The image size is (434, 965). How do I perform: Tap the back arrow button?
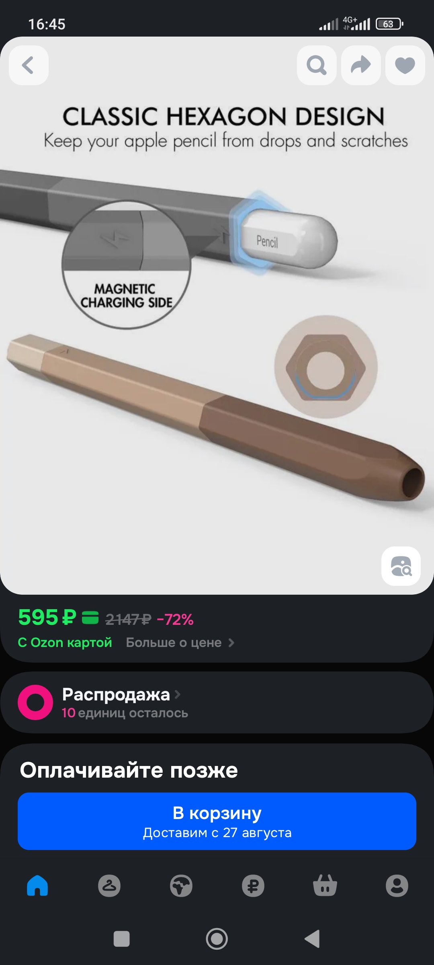coord(29,65)
